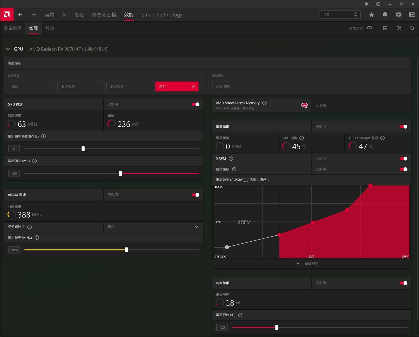This screenshot has width=419, height=337.
Task: Click the grey fan curve point near 25°C
Action: (227, 247)
